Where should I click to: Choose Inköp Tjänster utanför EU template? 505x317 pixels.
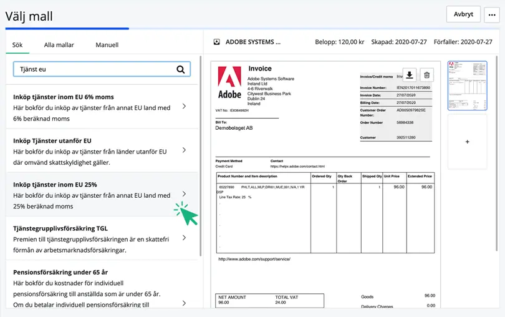click(x=102, y=151)
